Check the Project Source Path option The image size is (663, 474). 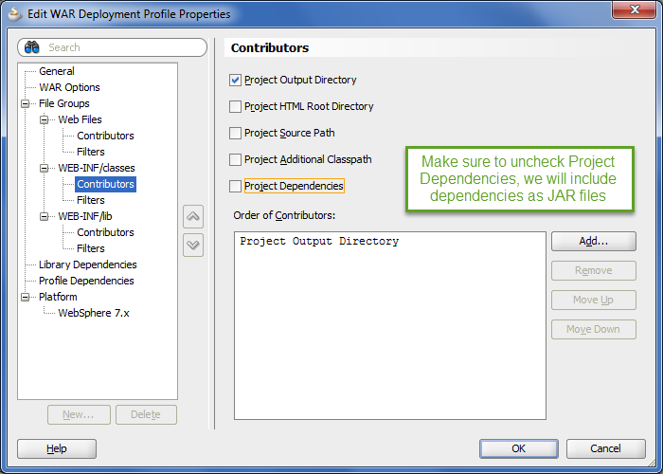coord(235,134)
